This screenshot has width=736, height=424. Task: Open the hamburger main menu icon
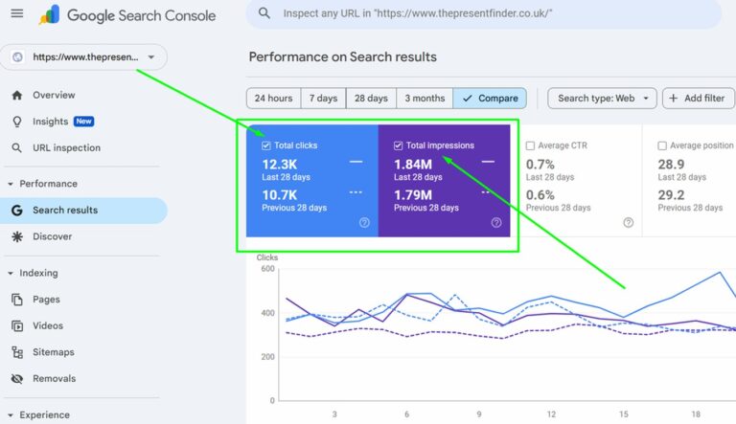(16, 14)
